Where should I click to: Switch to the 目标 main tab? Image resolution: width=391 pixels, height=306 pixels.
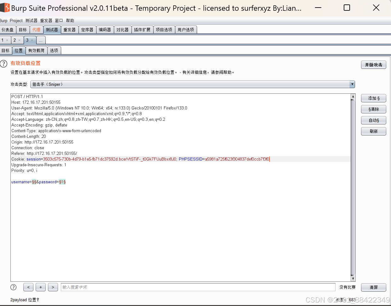23,30
